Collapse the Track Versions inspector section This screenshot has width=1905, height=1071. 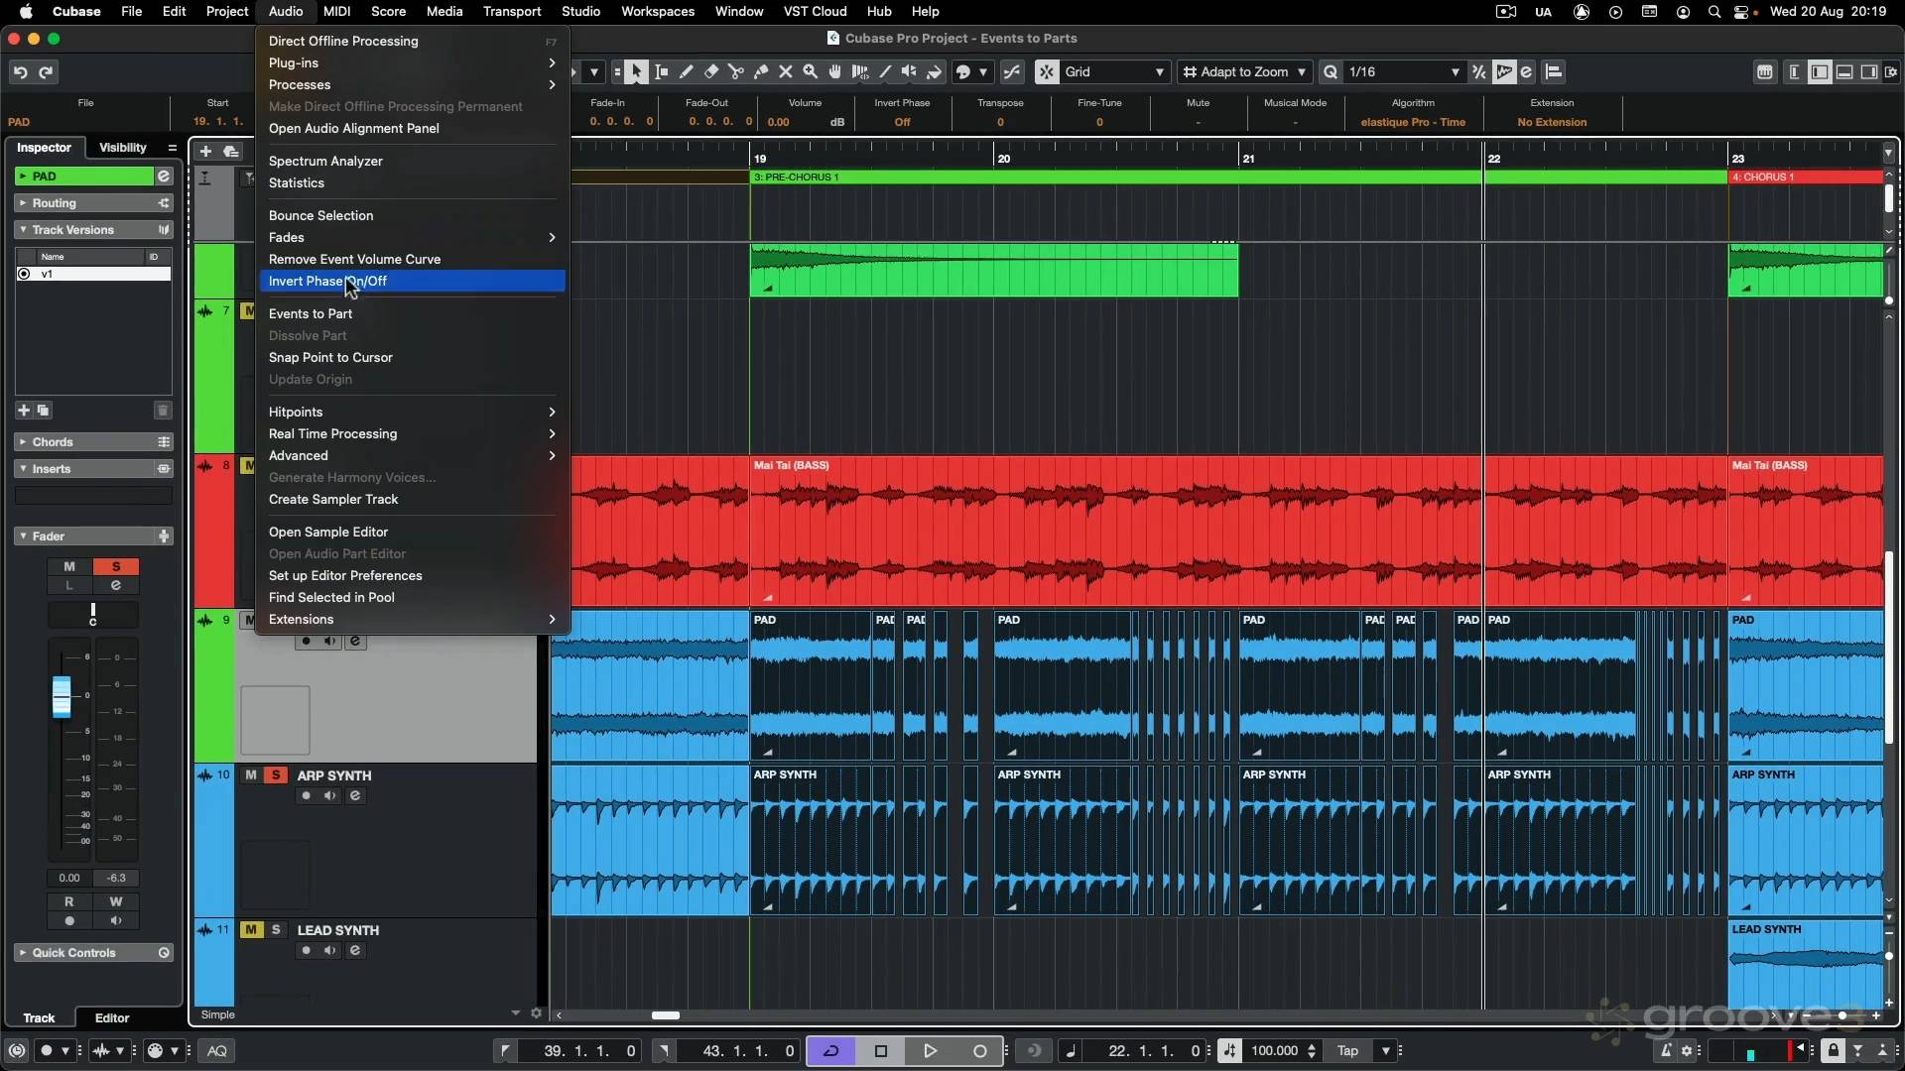point(24,229)
